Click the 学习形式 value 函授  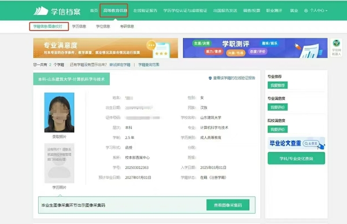click(x=128, y=148)
